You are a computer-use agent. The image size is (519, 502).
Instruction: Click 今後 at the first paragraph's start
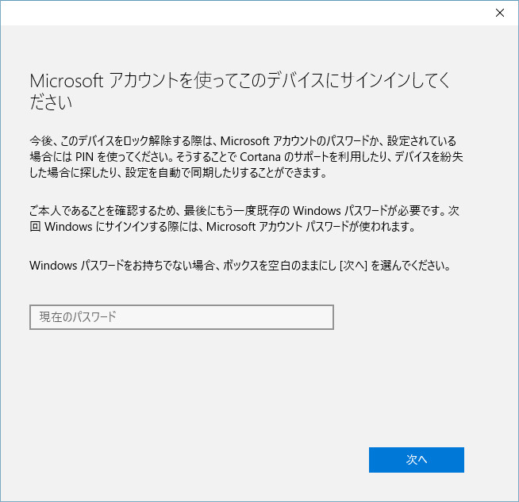pyautogui.click(x=40, y=139)
